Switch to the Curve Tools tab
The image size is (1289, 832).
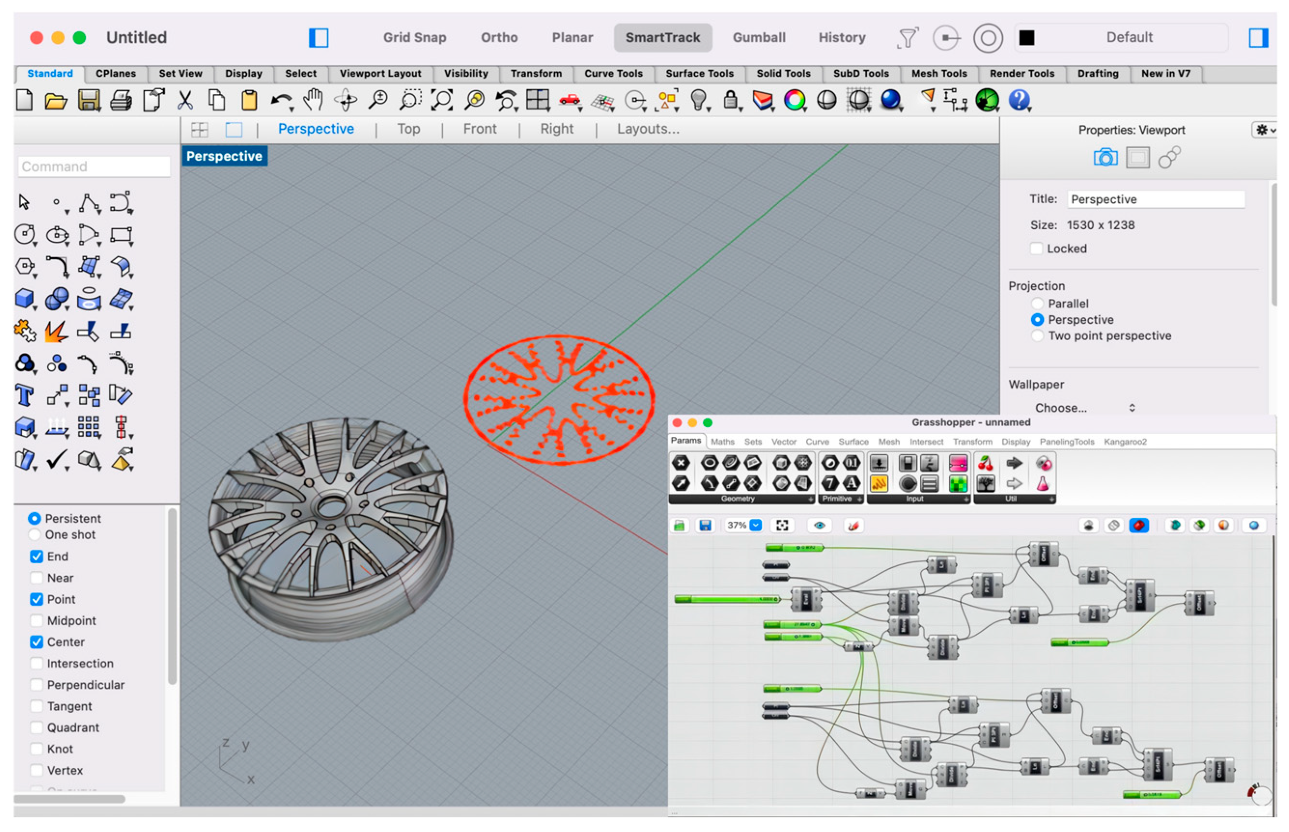(x=614, y=73)
